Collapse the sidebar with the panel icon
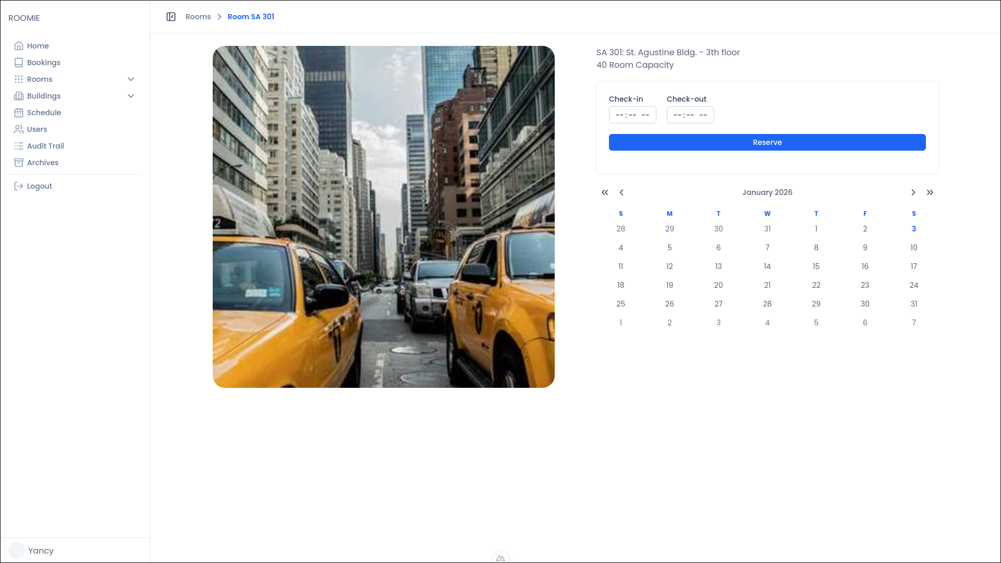1001x563 pixels. 171,17
